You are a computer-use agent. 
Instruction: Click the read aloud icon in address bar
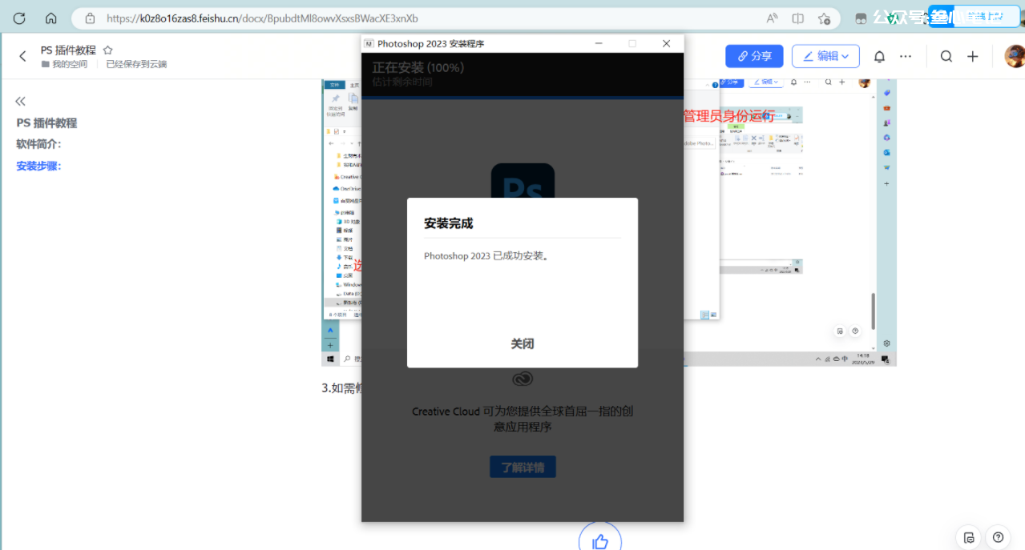pos(772,18)
